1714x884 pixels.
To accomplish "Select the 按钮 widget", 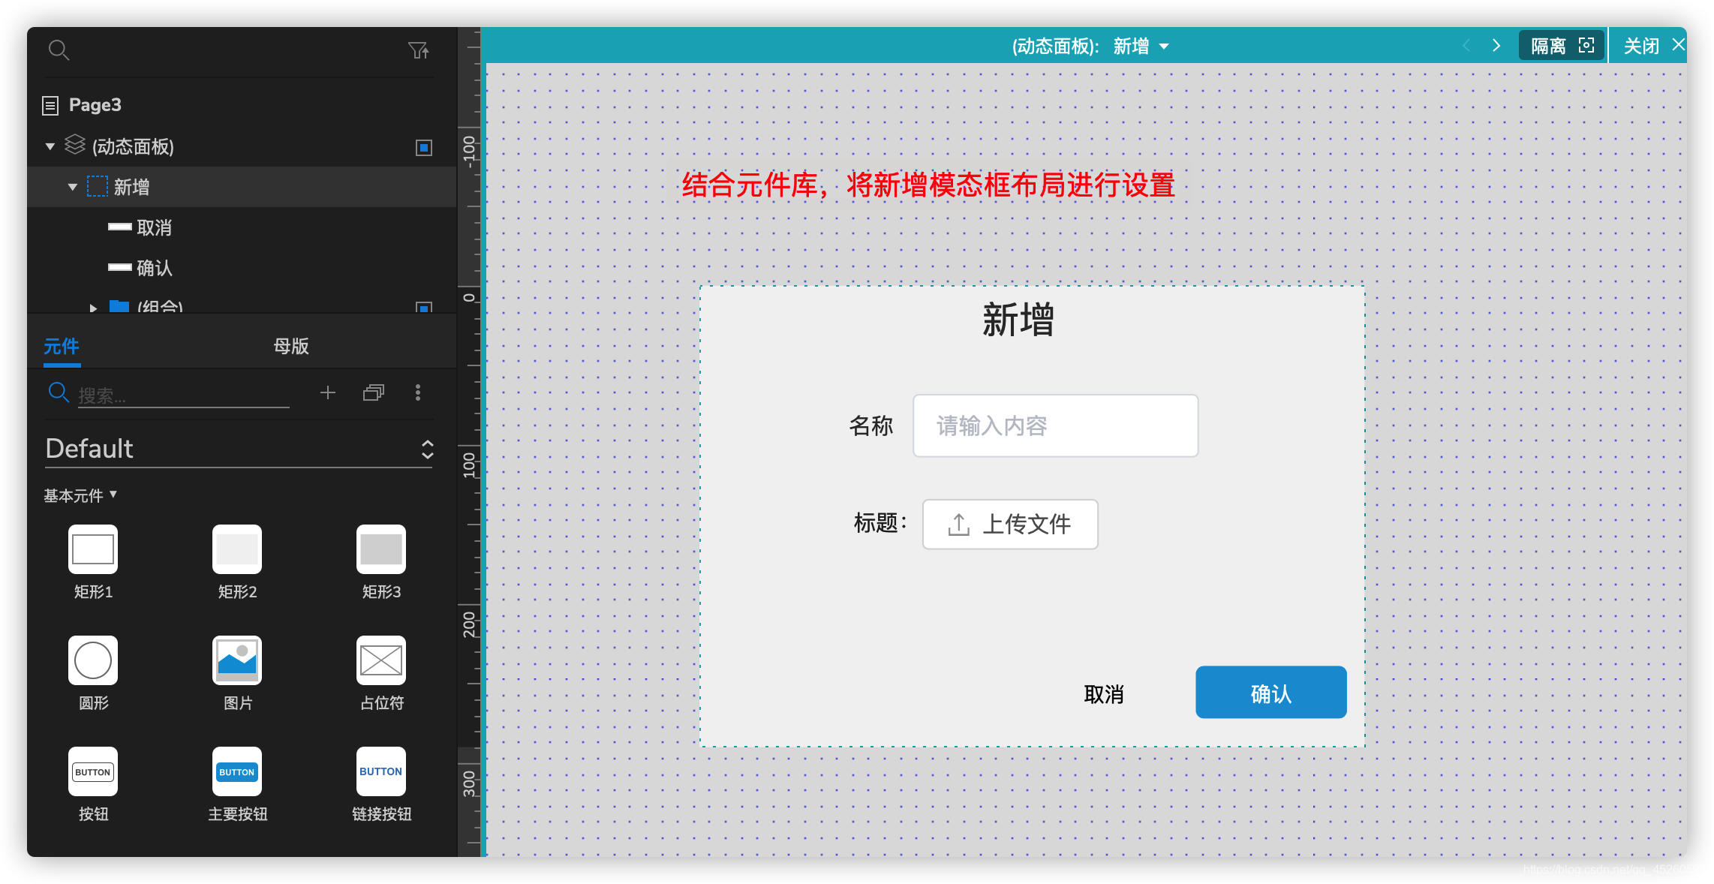I will click(93, 784).
